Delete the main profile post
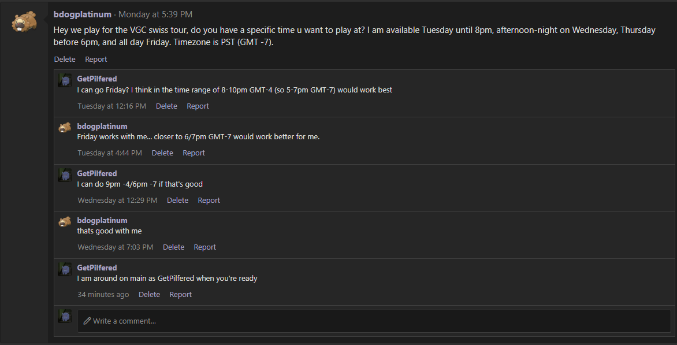This screenshot has height=345, width=677. click(x=65, y=59)
